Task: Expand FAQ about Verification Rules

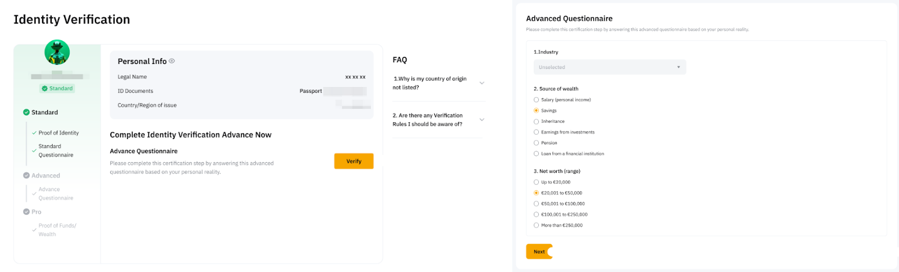Action: coord(482,119)
